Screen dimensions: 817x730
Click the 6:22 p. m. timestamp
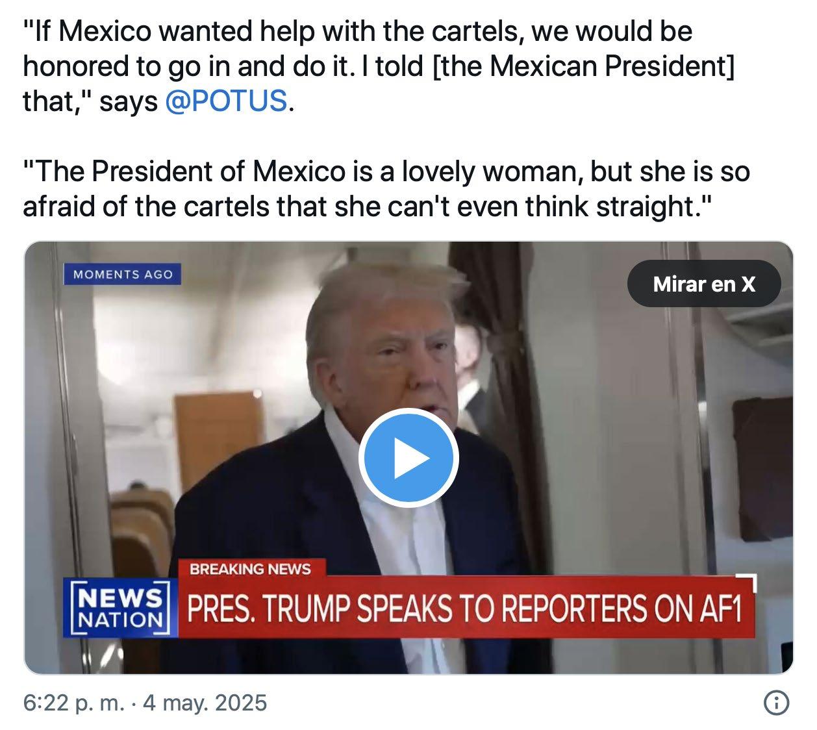73,703
